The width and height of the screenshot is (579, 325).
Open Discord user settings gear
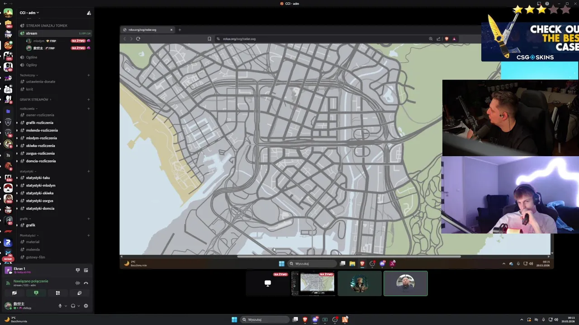point(86,306)
